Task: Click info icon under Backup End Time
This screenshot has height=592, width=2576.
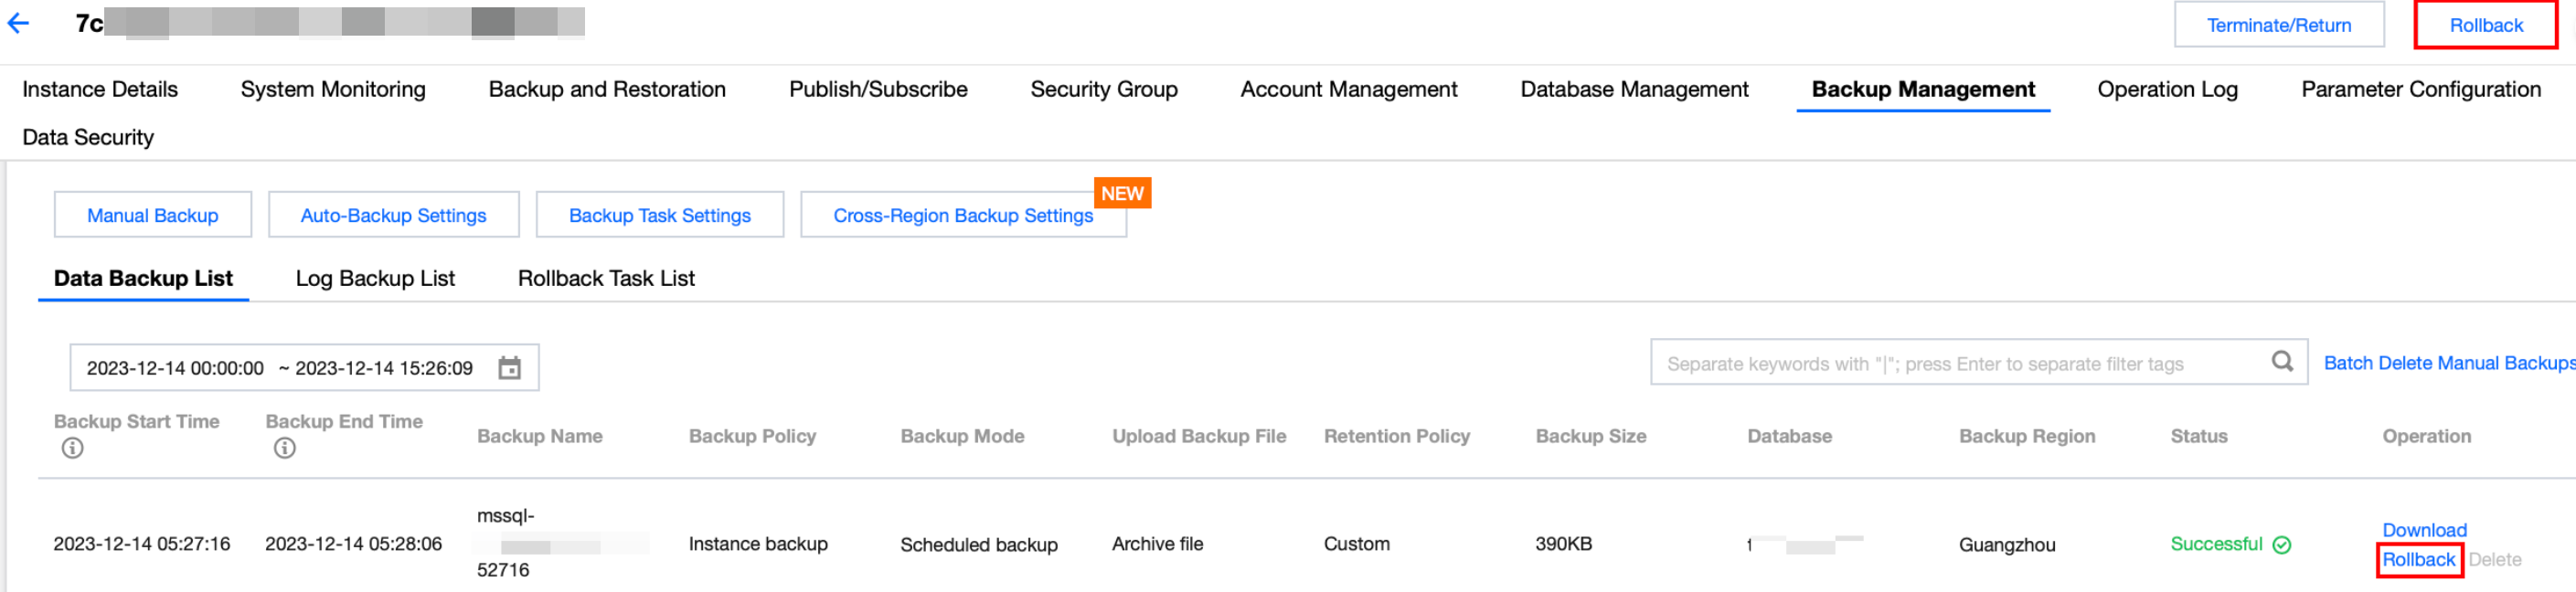Action: click(284, 449)
